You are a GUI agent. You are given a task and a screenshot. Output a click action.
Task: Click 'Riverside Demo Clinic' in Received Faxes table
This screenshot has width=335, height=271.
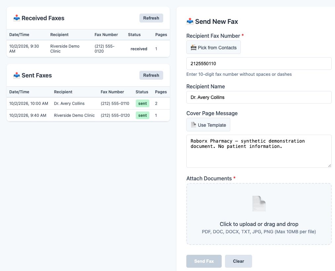coord(65,49)
